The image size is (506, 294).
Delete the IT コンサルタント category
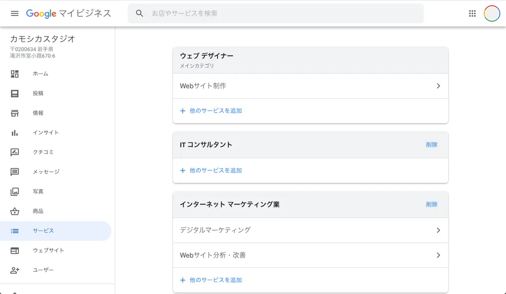point(431,145)
